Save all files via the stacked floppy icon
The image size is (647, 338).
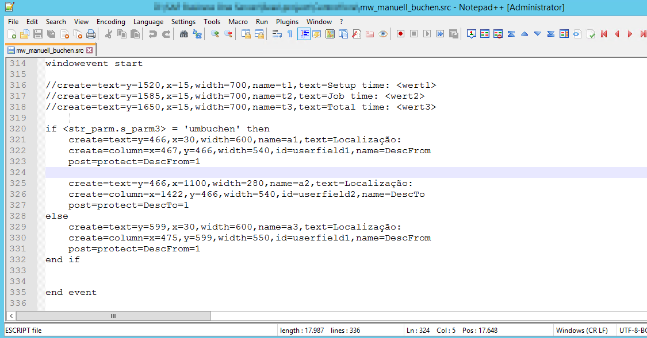click(x=51, y=34)
